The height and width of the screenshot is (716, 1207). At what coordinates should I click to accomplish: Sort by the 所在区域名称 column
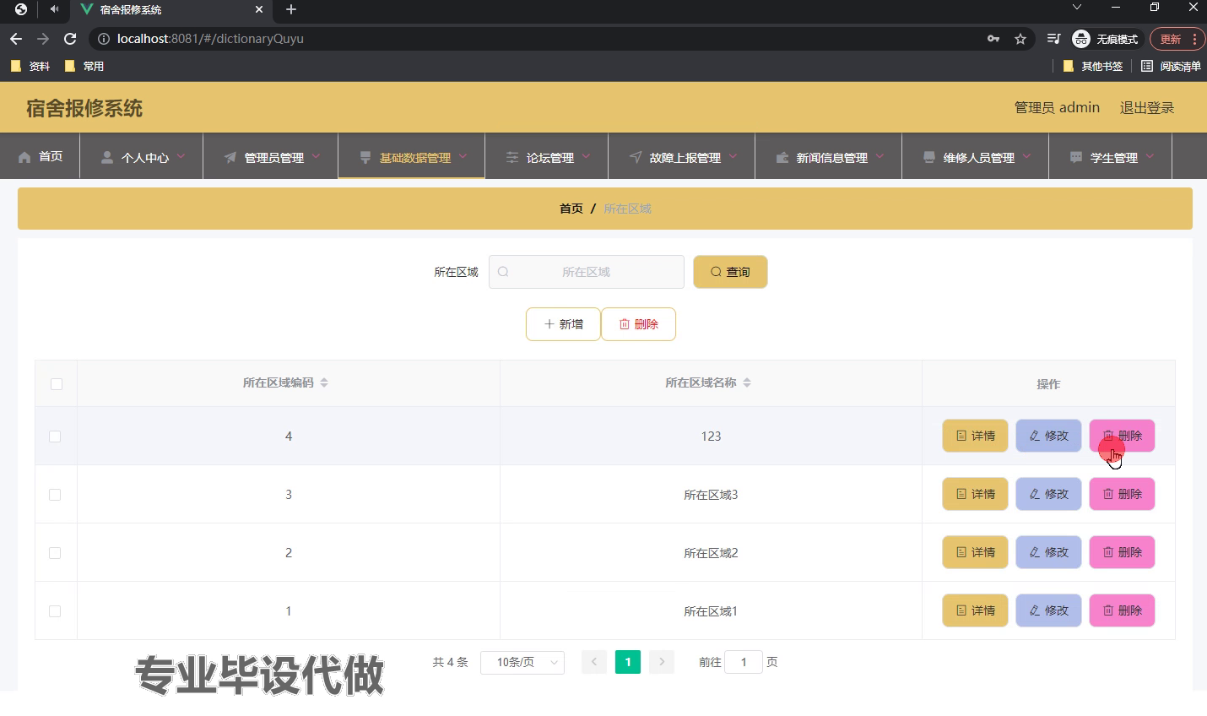(747, 382)
